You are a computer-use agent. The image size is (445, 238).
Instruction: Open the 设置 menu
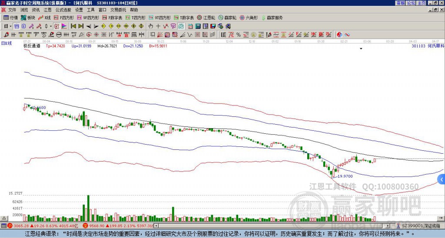pos(79,10)
